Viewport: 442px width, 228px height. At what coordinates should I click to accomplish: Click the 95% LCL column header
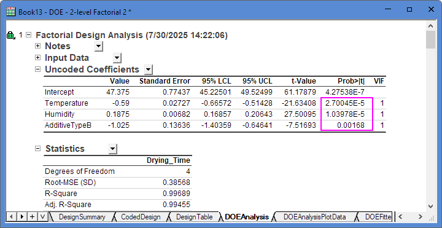pos(217,81)
